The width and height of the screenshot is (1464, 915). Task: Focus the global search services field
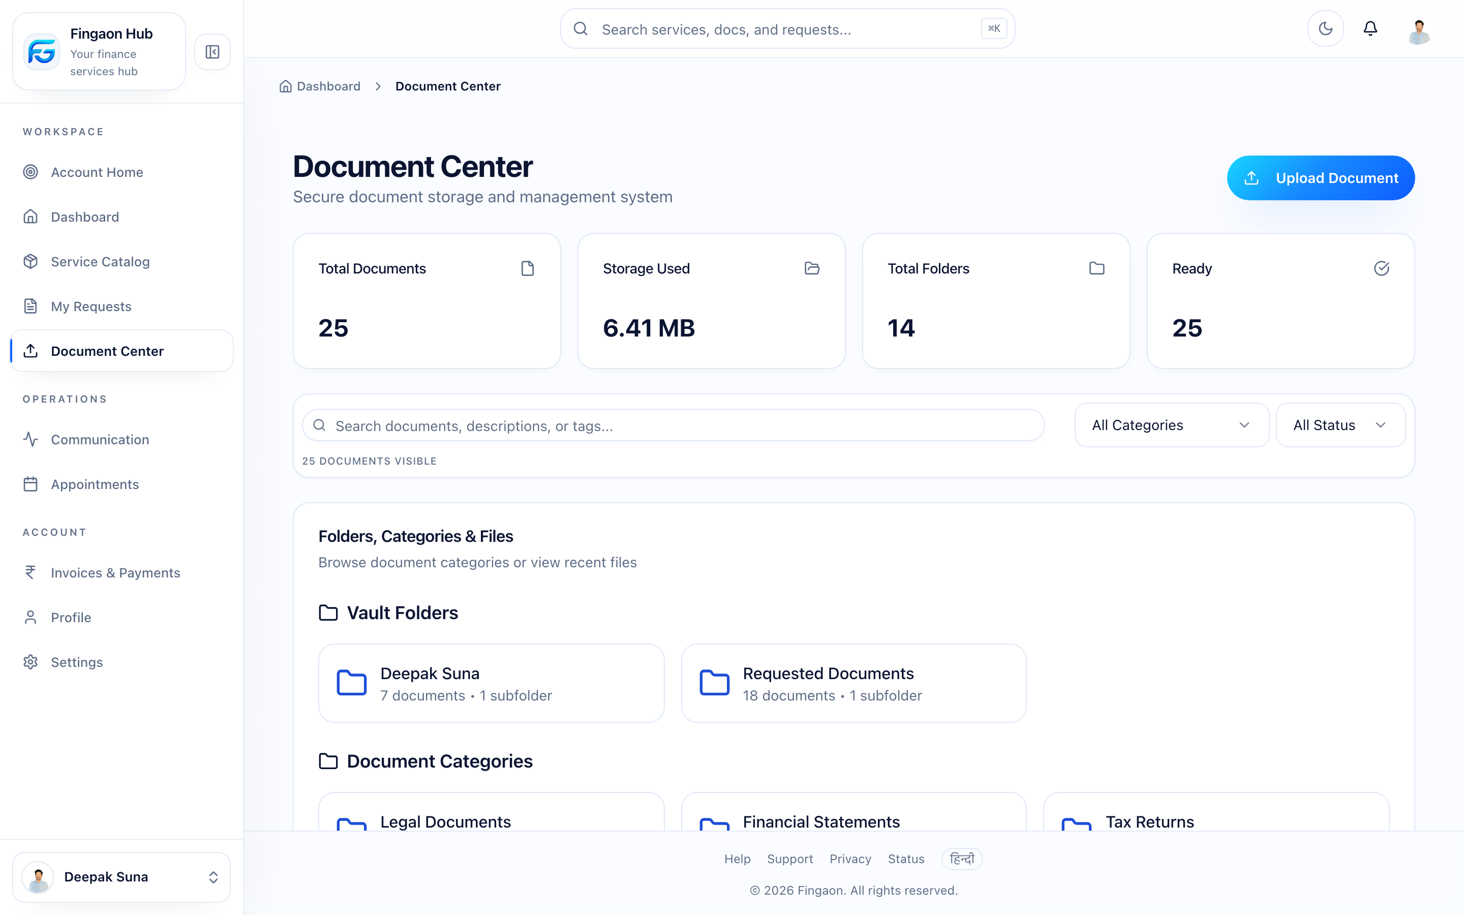pos(787,29)
